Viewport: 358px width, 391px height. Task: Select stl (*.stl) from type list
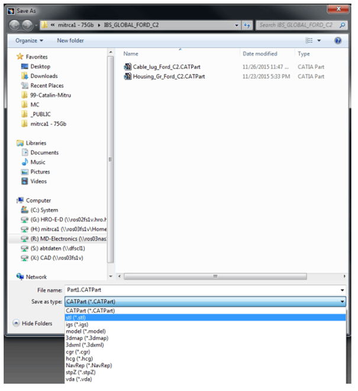[x=205, y=318]
